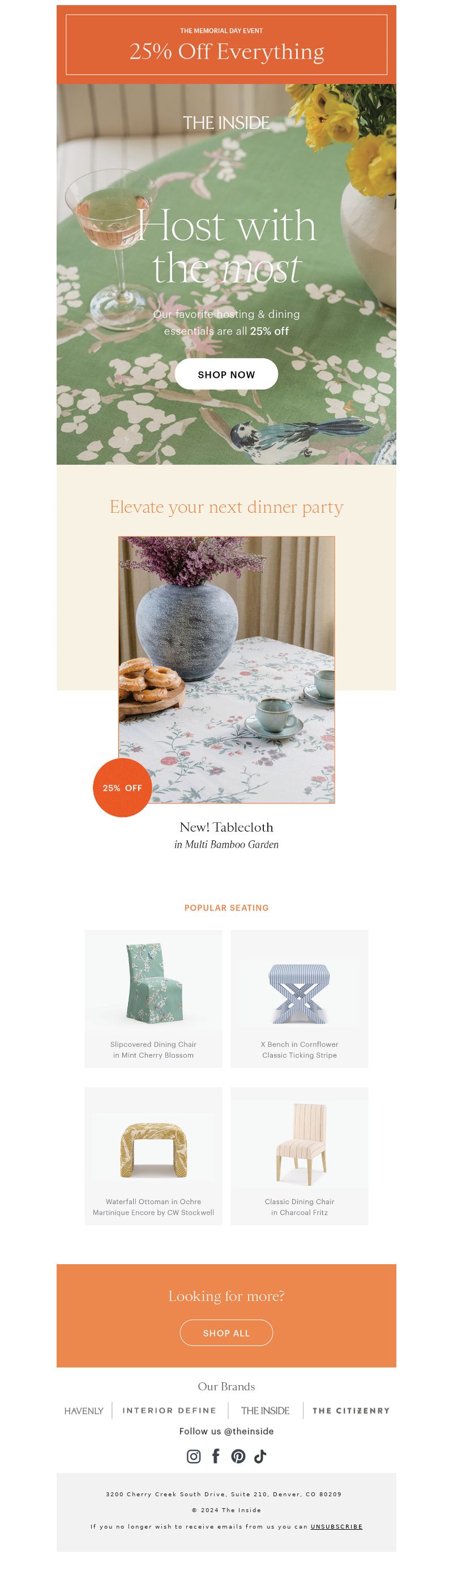Image resolution: width=453 pixels, height=1574 pixels.
Task: Click the tablecloth Multi Bamboo Garden photo
Action: click(x=226, y=670)
